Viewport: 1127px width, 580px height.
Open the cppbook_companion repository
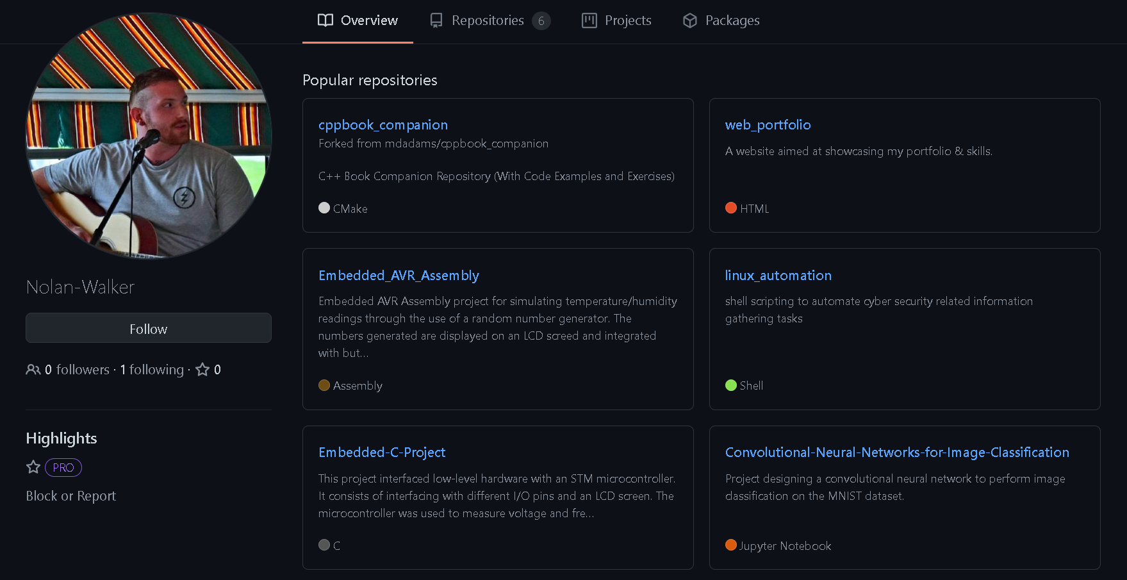[x=383, y=125]
